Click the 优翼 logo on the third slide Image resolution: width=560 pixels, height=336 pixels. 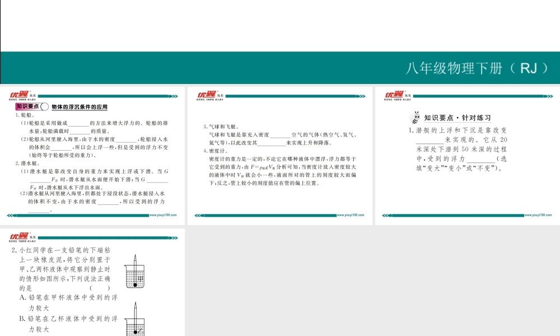(x=394, y=95)
